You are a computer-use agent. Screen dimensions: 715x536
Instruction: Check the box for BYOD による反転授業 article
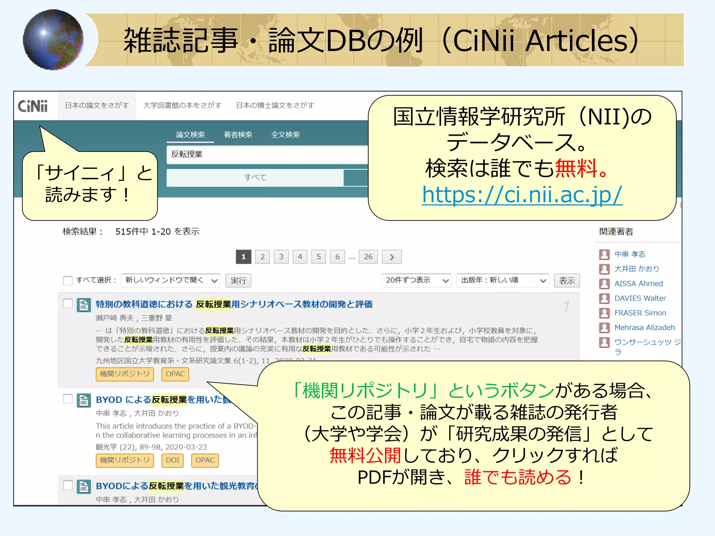68,399
